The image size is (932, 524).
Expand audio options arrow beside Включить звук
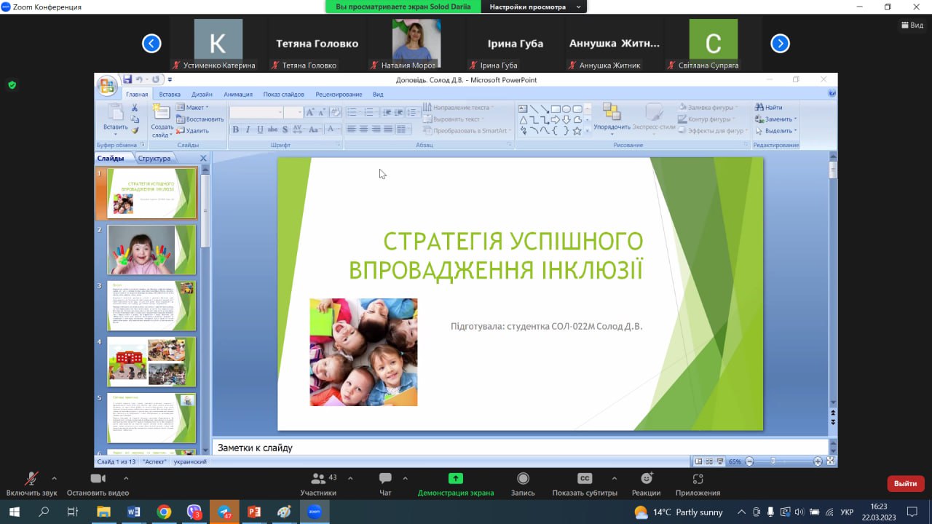(54, 478)
